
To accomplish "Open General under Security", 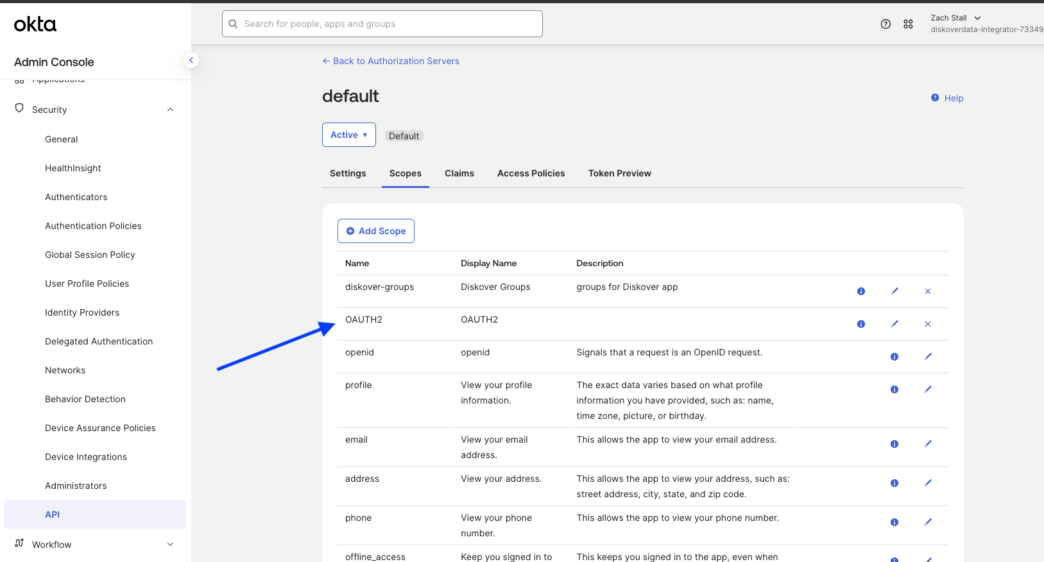I will [62, 139].
